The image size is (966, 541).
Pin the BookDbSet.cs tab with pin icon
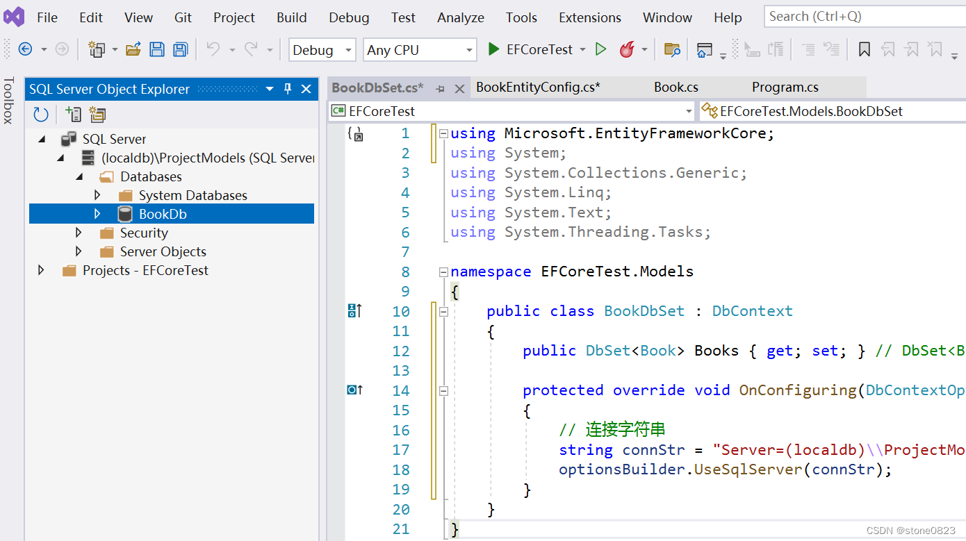pyautogui.click(x=440, y=89)
